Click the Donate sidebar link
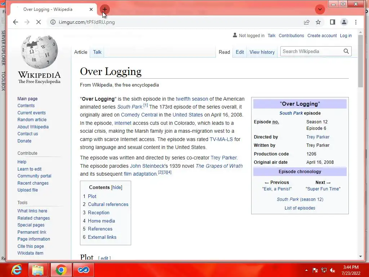Viewport: 369px width, 277px height. 24,141
